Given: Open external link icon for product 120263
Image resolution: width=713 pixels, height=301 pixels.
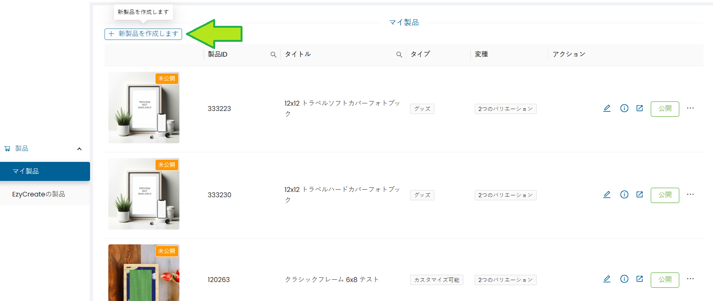Looking at the screenshot, I should 640,279.
